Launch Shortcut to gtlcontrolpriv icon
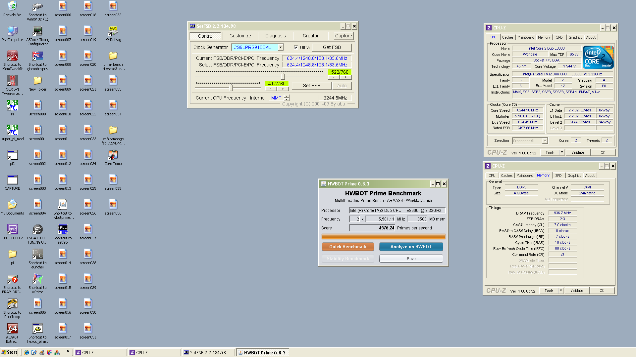 [x=37, y=60]
